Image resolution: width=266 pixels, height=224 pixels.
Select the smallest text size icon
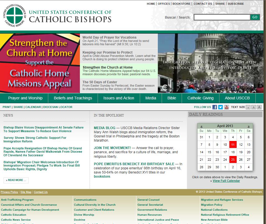[248, 107]
